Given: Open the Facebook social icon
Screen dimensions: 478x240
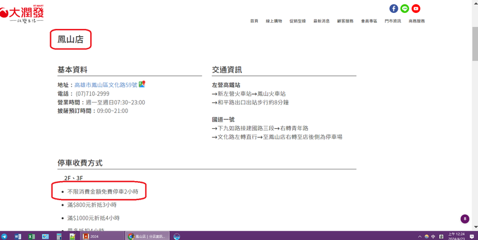Looking at the screenshot, I should [x=393, y=9].
